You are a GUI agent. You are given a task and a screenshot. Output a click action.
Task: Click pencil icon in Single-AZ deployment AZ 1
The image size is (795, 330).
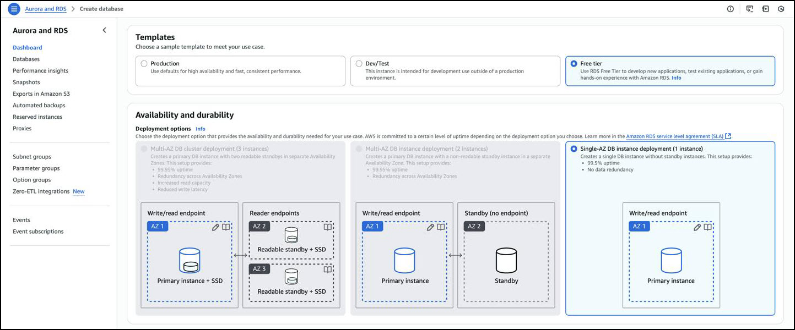[x=697, y=227]
